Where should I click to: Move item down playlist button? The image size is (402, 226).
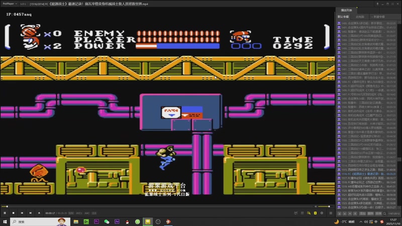(350, 213)
